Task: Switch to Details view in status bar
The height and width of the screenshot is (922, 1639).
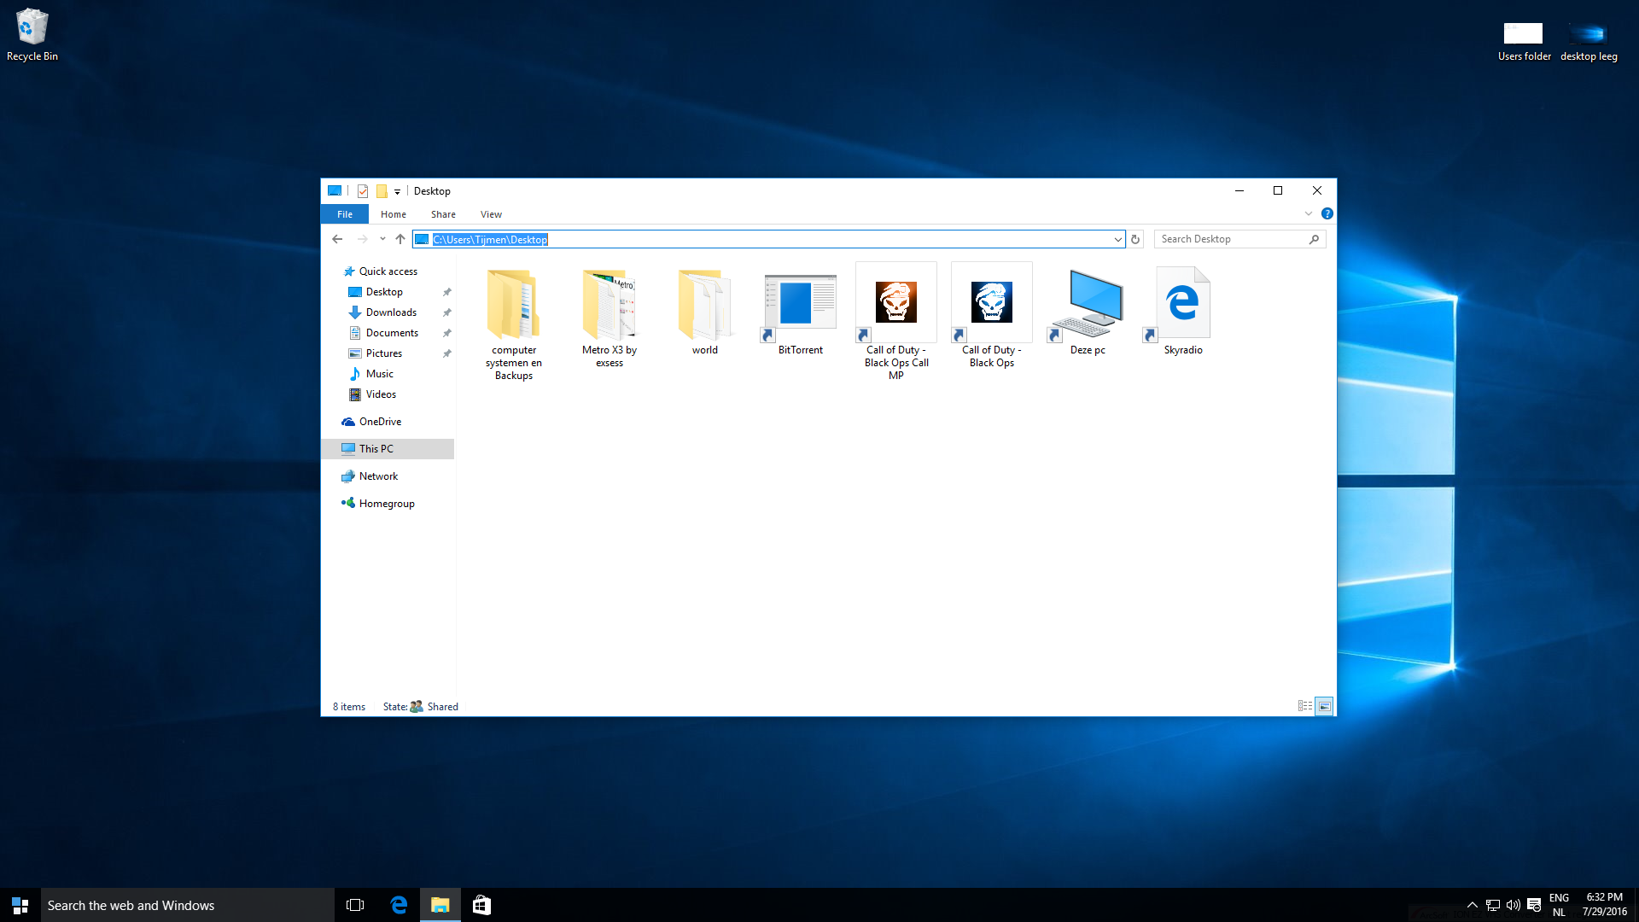Action: coord(1305,706)
